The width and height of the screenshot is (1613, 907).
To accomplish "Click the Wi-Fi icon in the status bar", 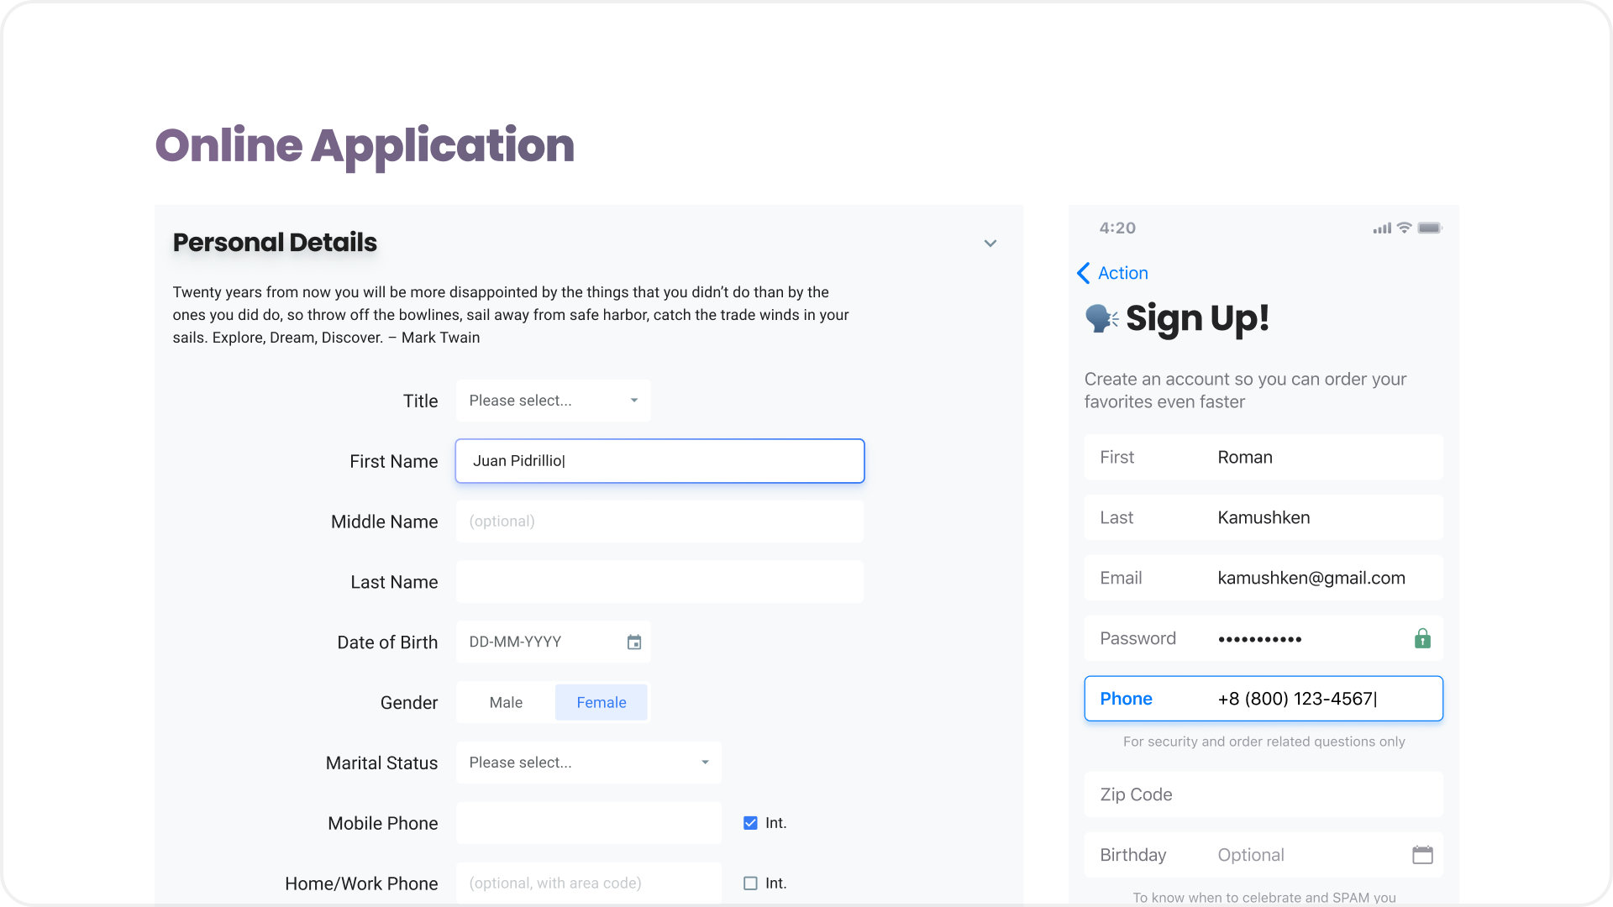I will point(1405,228).
